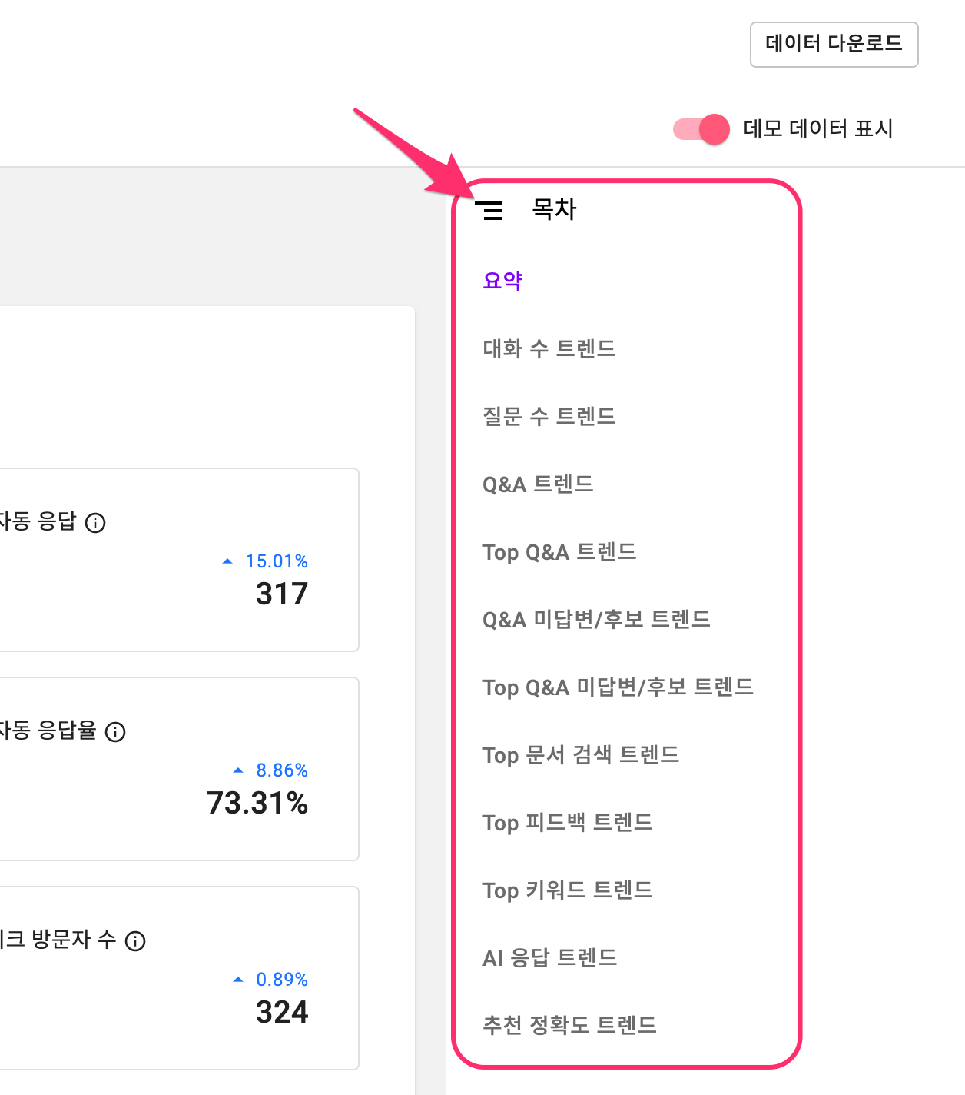
Task: Click info icon next to 방문자 수
Action: click(135, 941)
